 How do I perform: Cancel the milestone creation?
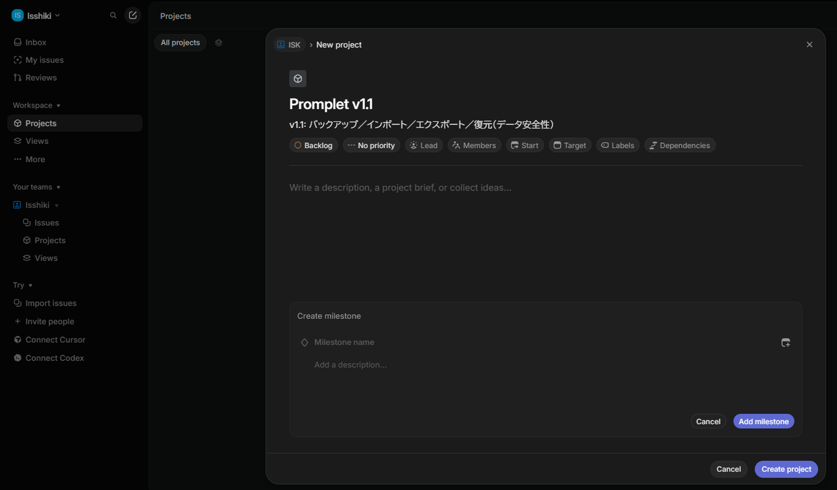[x=708, y=422]
